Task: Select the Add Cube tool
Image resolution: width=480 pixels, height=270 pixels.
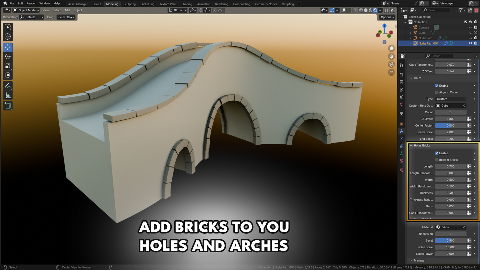Action: 8,106
